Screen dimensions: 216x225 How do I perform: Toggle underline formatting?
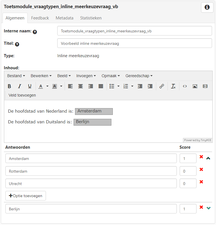pyautogui.click(x=30, y=86)
